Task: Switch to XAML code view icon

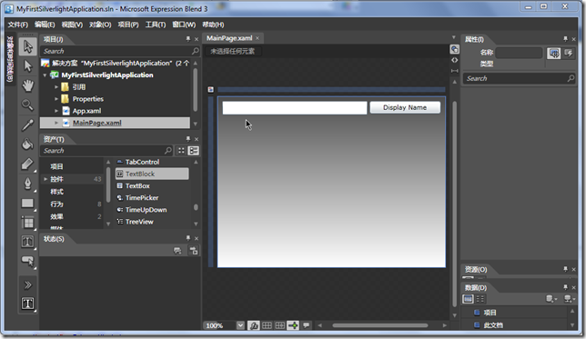Action: tap(454, 60)
